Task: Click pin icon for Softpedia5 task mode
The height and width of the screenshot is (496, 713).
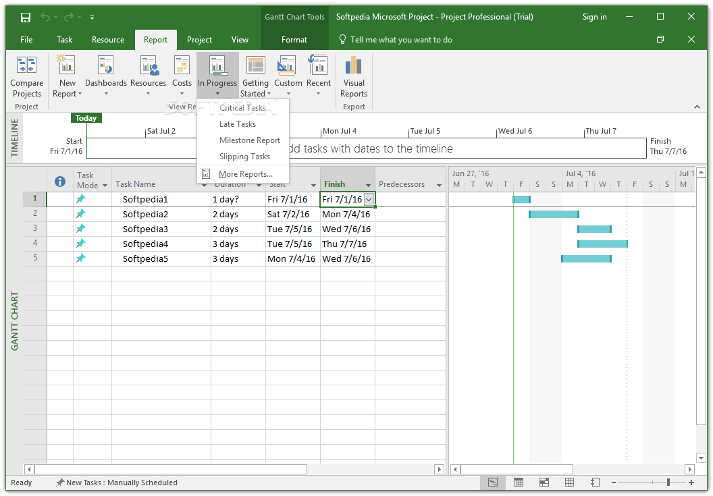Action: tap(81, 258)
